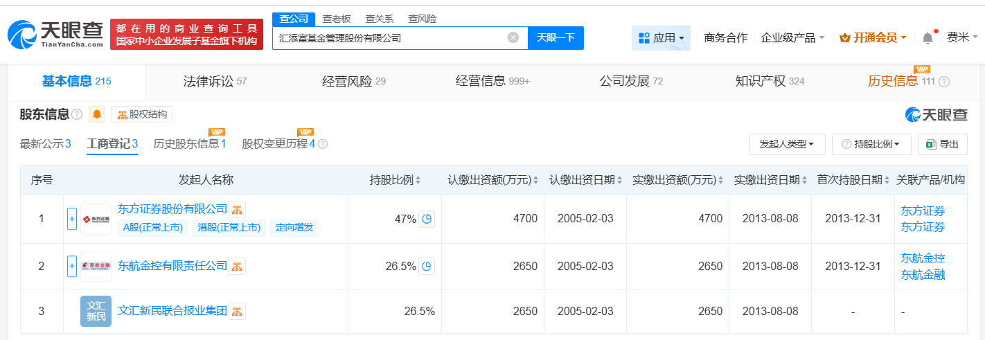Click the 天眼一下 search button
The width and height of the screenshot is (985, 340).
click(556, 38)
